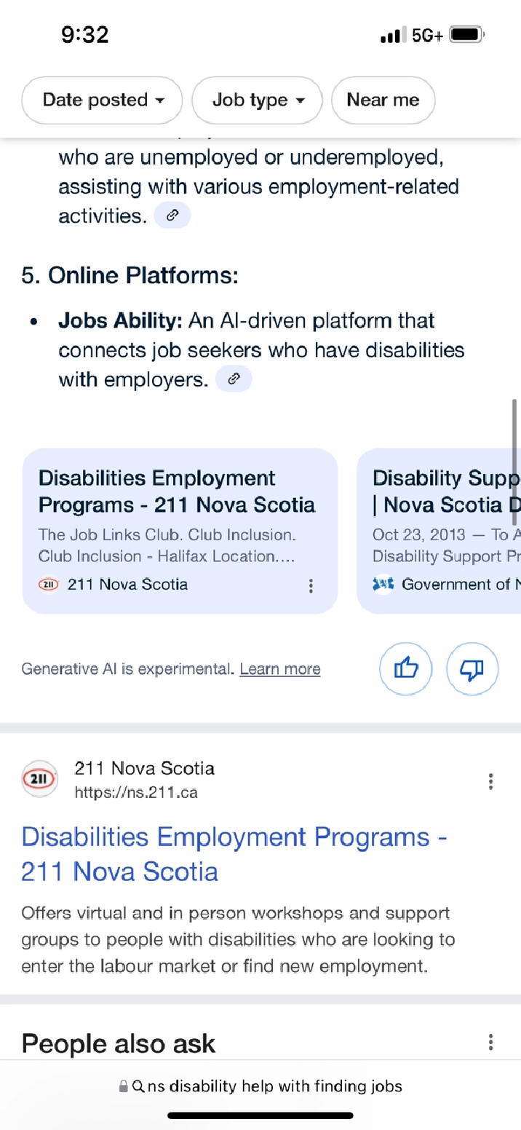
Task: Tap the lock icon in address bar
Action: coord(124,1086)
